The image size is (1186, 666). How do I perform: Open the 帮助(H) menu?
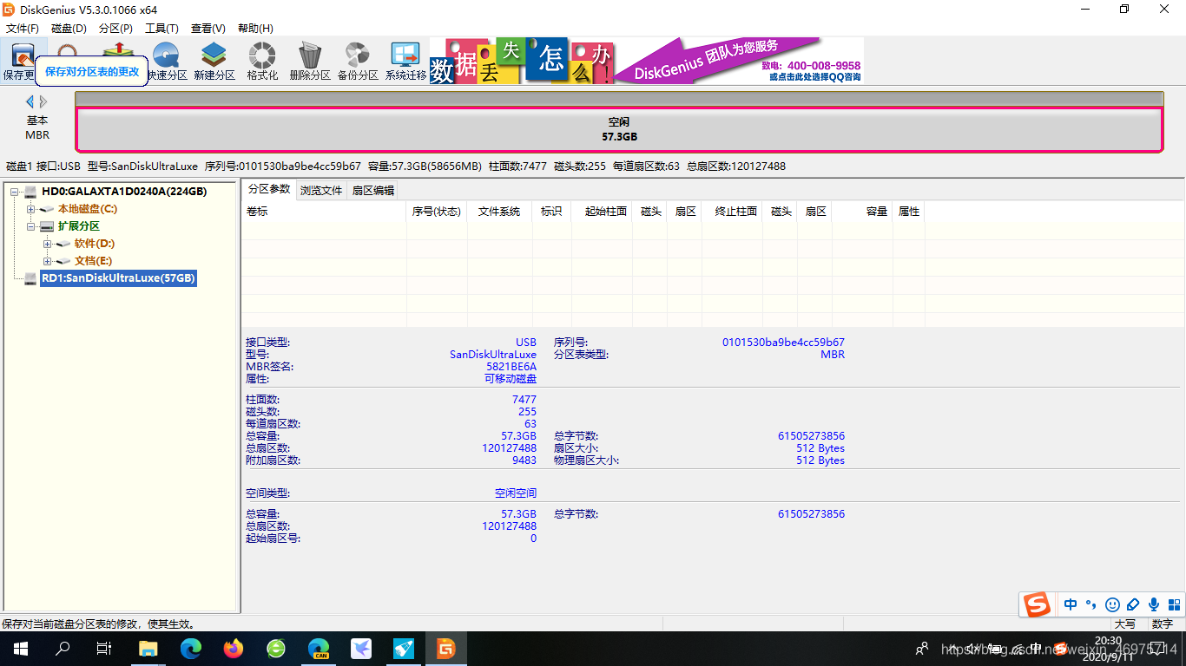[x=254, y=29]
